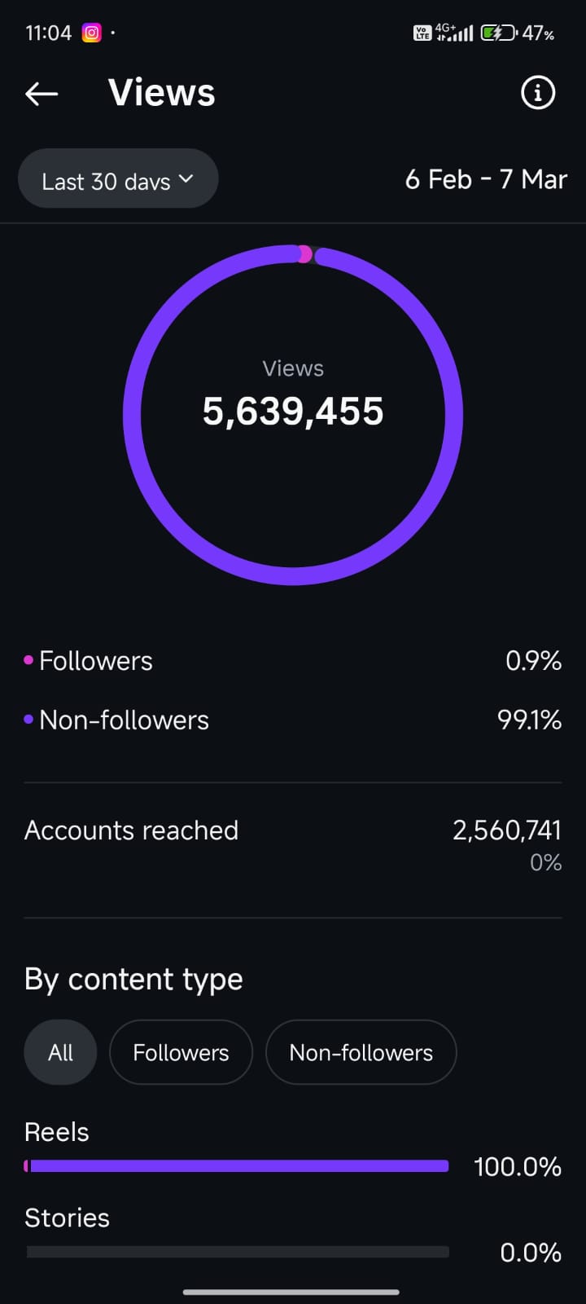586x1304 pixels.
Task: Tap the Non-followers 99.1% row
Action: [293, 720]
